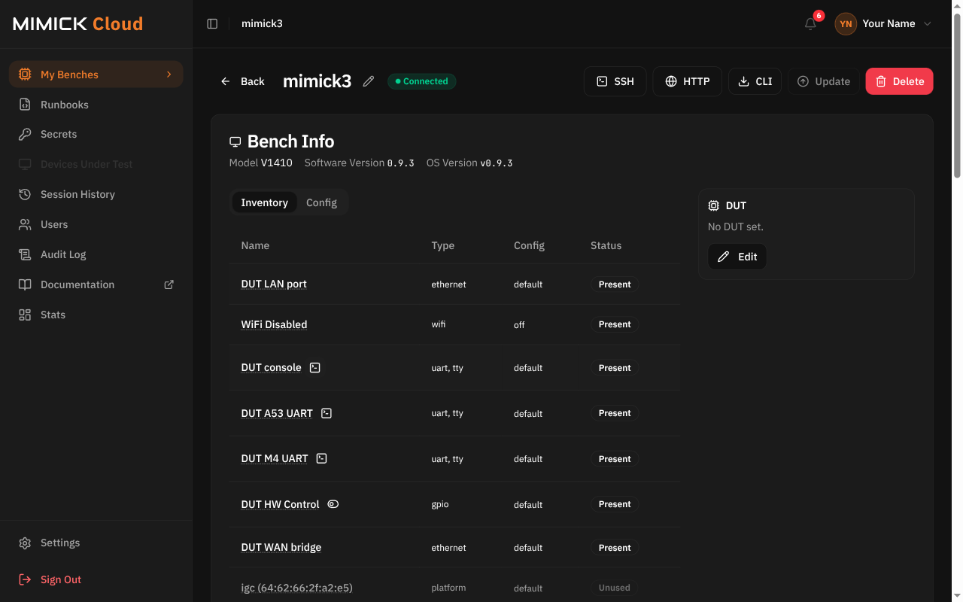Toggle the DUT HW Control switch icon
Screen dimensions: 963x602
(333, 504)
